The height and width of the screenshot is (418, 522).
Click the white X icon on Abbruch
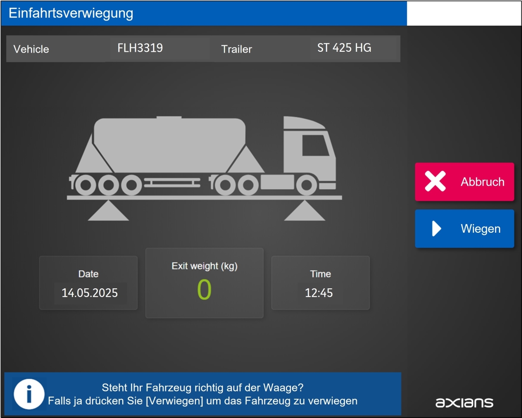[435, 182]
